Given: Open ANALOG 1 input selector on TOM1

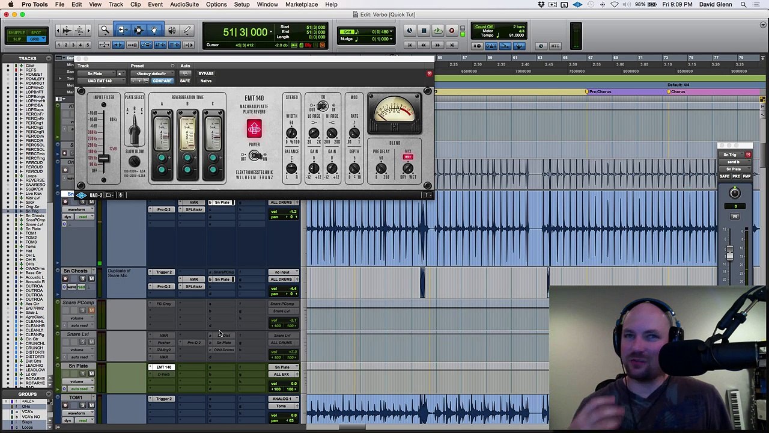Looking at the screenshot, I should 282,399.
